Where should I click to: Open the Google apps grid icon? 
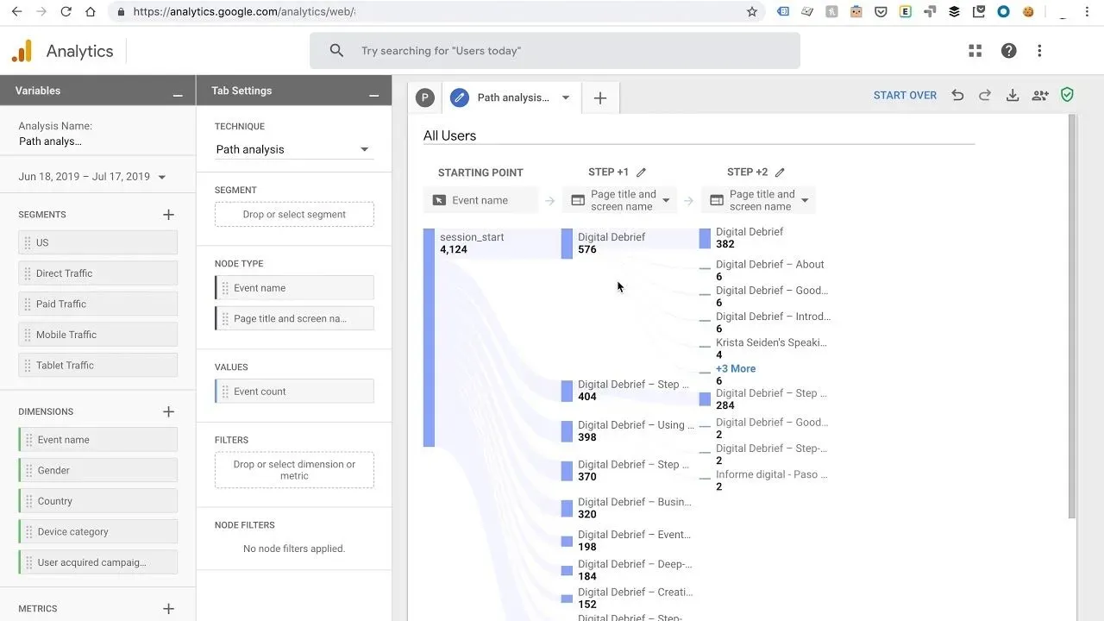click(x=975, y=51)
